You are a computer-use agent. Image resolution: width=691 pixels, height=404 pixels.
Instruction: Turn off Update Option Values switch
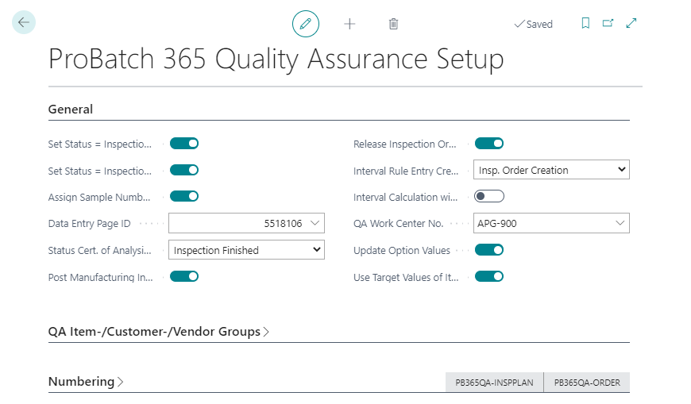(x=489, y=250)
